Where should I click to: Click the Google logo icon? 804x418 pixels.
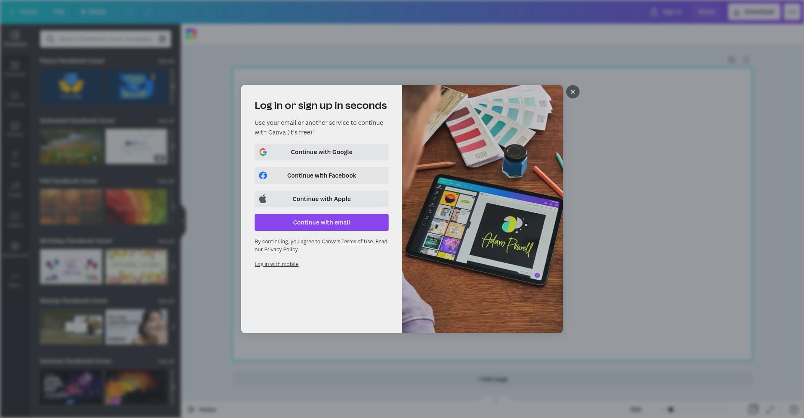tap(263, 152)
